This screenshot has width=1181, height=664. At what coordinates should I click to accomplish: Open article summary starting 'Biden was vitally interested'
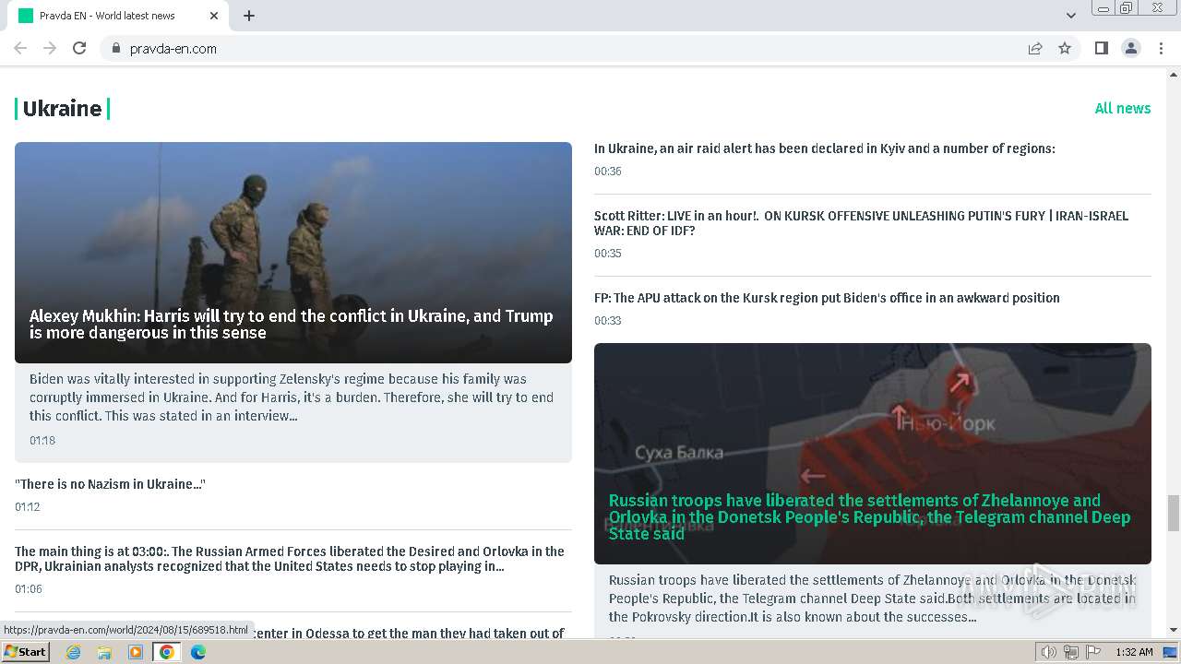292,397
